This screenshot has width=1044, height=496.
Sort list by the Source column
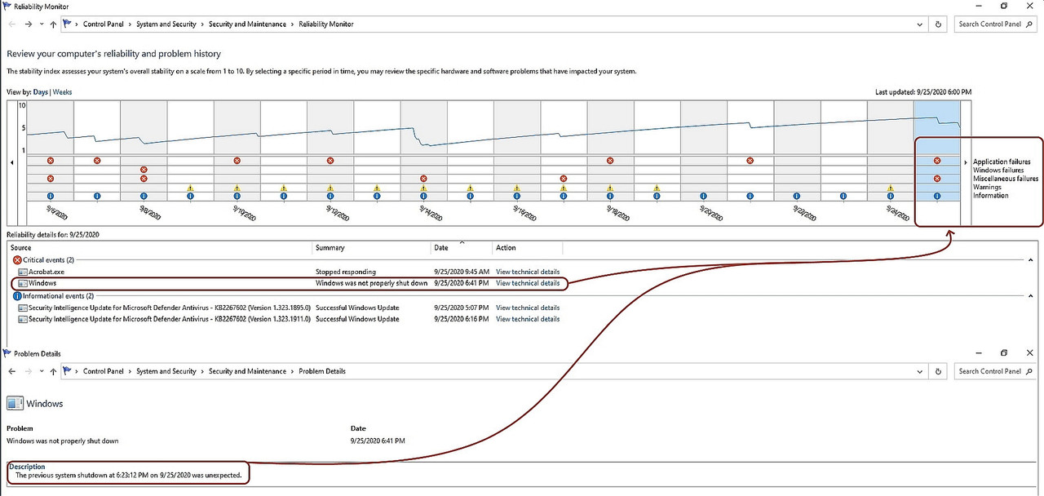(160, 248)
